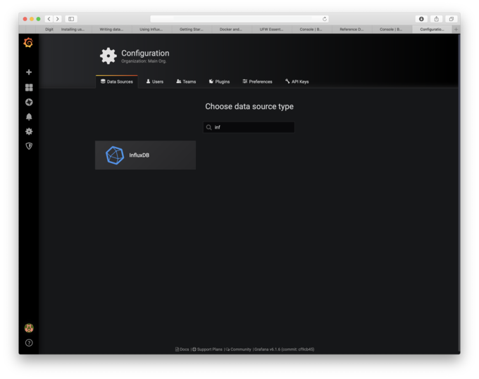Switch to the Docker and... browser tab
Screen dimensions: 479x379
click(x=231, y=30)
